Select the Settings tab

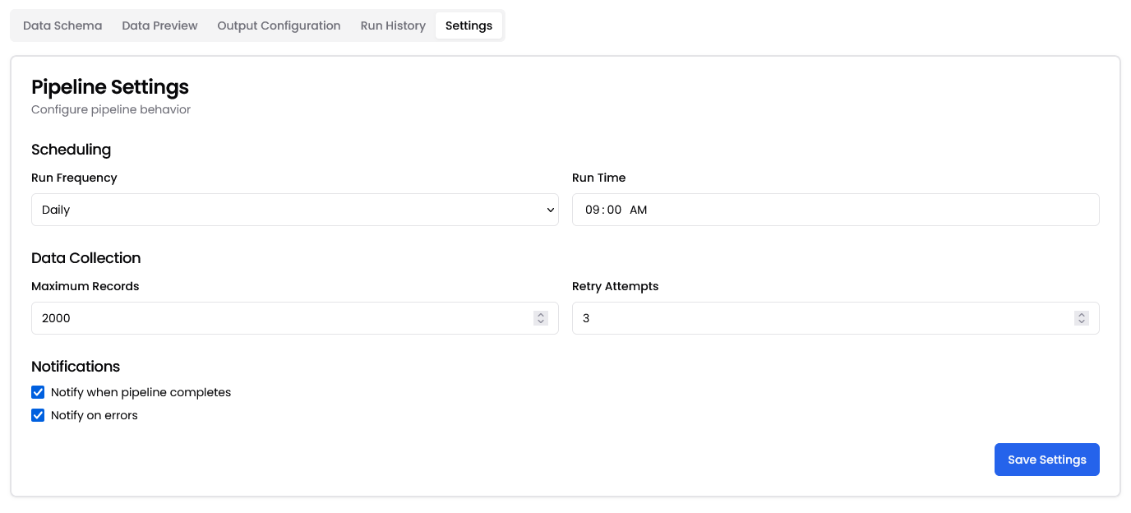click(x=469, y=25)
